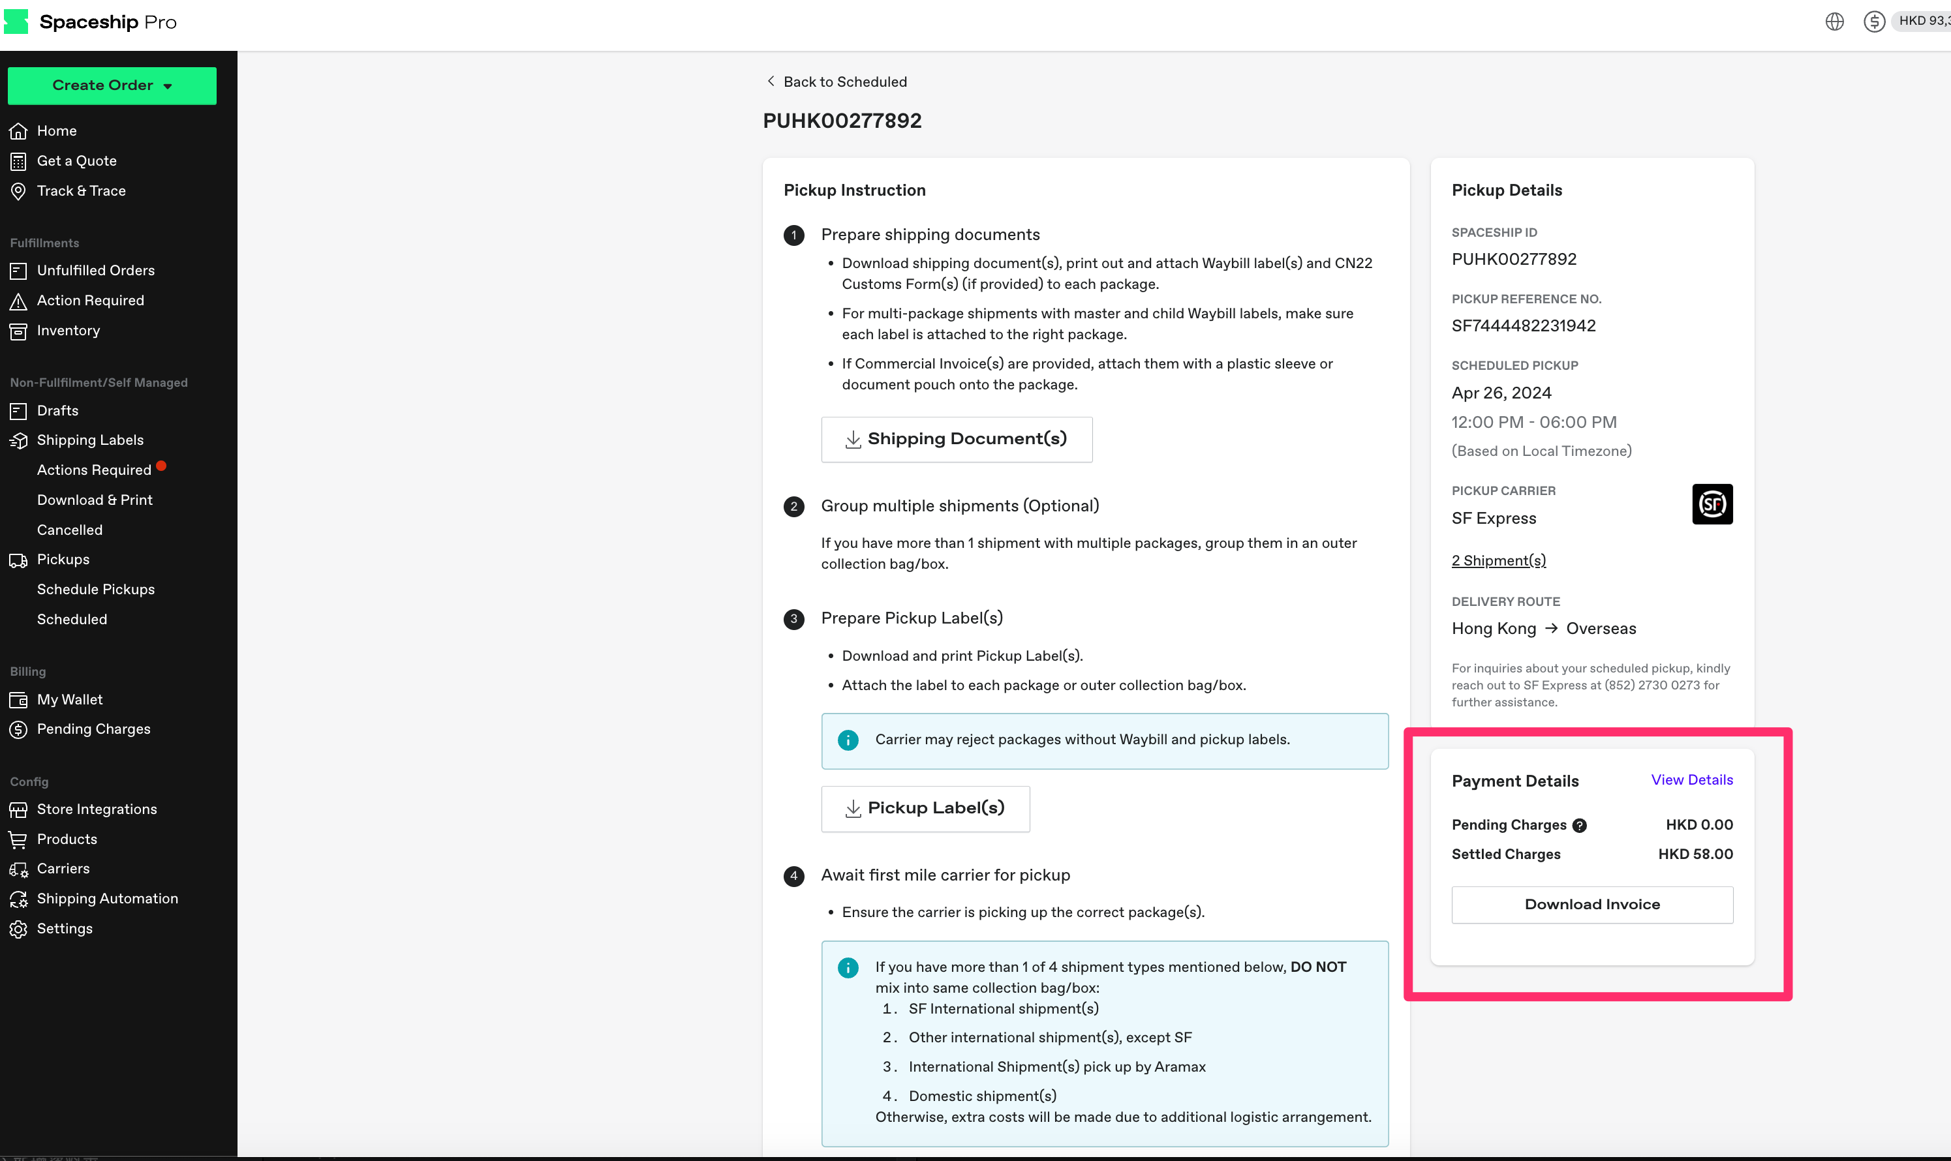The height and width of the screenshot is (1161, 1951).
Task: Select the Shipping Automation icon
Action: 20,898
